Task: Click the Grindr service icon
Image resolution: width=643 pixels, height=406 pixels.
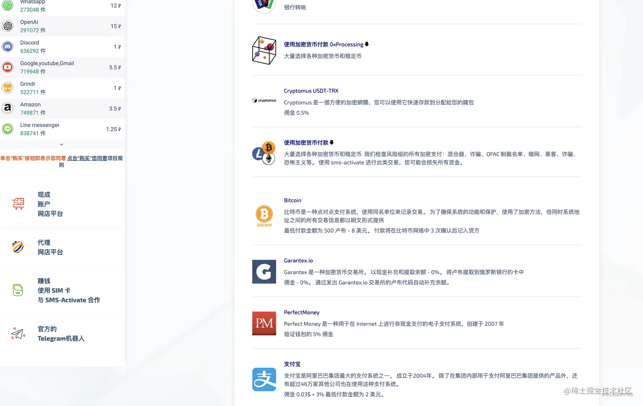Action: click(8, 88)
